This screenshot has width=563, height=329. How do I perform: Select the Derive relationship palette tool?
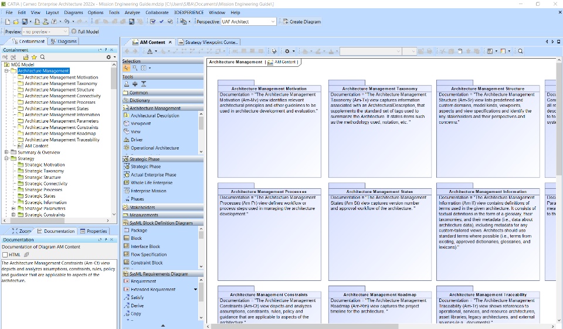click(x=137, y=306)
